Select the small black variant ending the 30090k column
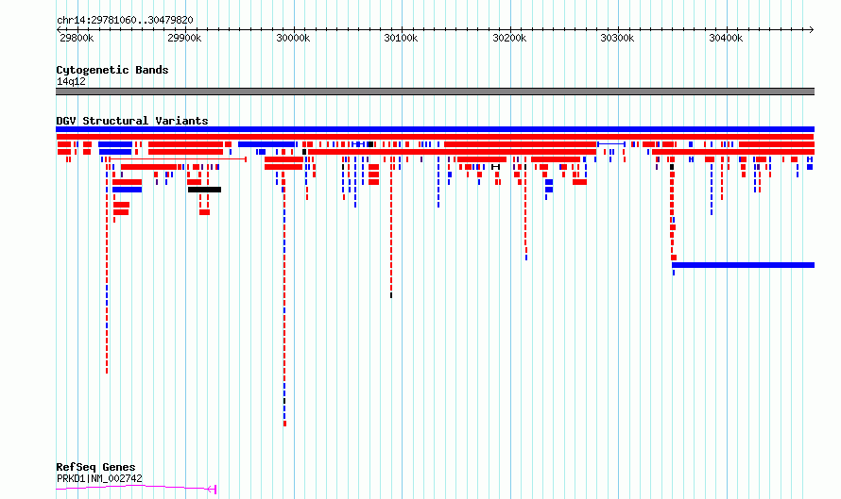 pos(391,295)
